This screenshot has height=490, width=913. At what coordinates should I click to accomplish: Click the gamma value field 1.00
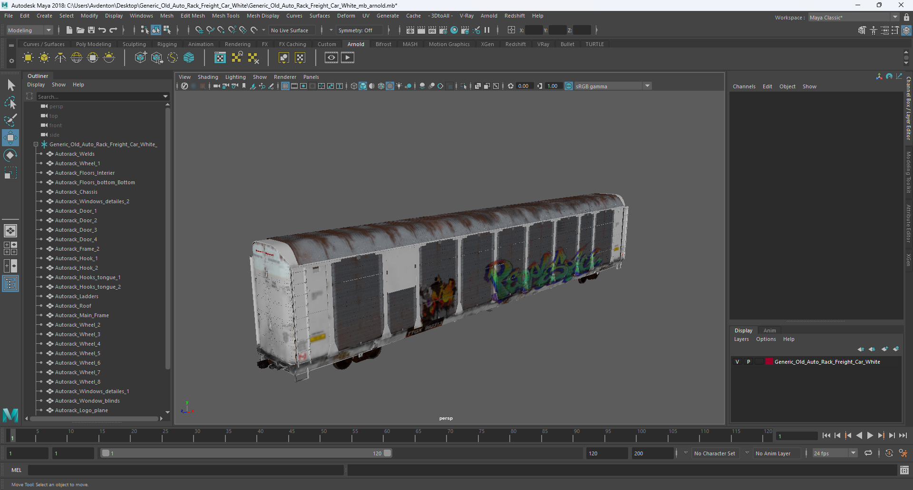point(553,86)
